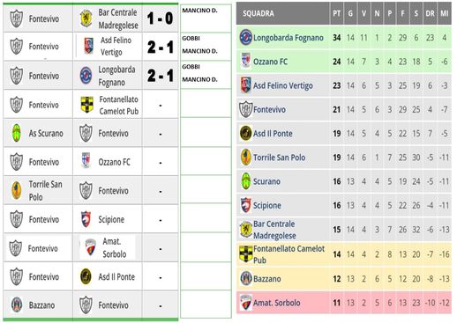Open the Bar Centrale Madregolese standings link
The height and width of the screenshot is (323, 457).
tap(274, 230)
